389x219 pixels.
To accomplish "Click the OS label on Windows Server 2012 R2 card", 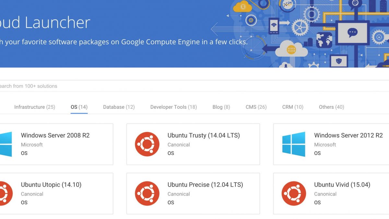I will pyautogui.click(x=317, y=153).
